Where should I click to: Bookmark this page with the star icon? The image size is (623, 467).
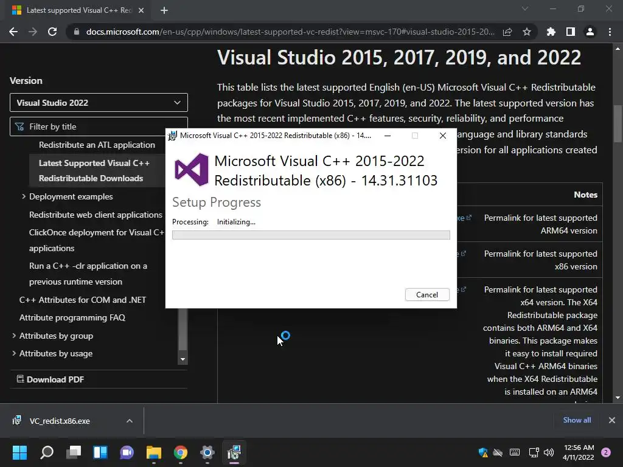[526, 32]
